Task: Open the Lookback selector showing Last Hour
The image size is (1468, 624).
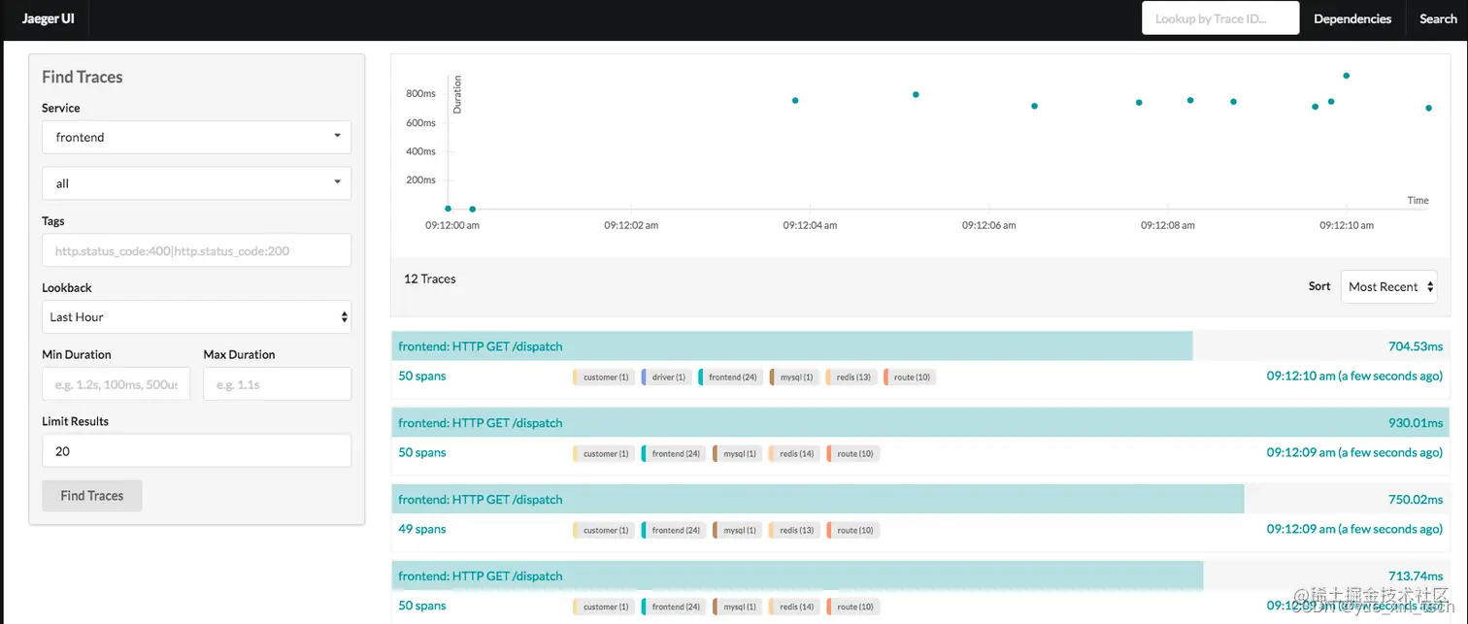Action: pyautogui.click(x=196, y=316)
